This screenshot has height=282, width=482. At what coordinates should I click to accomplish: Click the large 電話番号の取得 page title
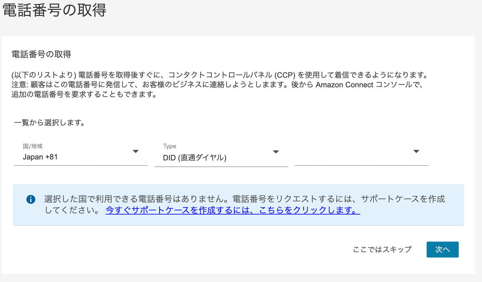click(54, 10)
